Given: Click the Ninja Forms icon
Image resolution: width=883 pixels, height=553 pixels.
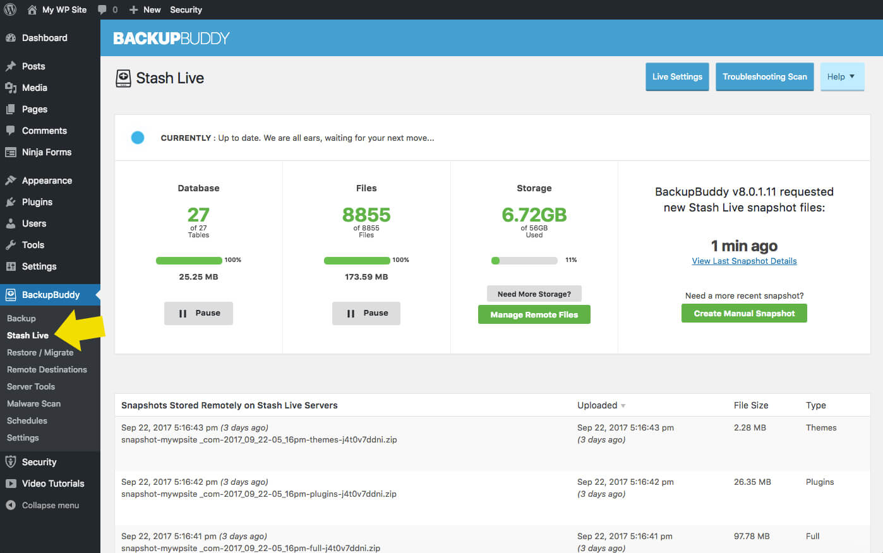Looking at the screenshot, I should click(x=11, y=152).
